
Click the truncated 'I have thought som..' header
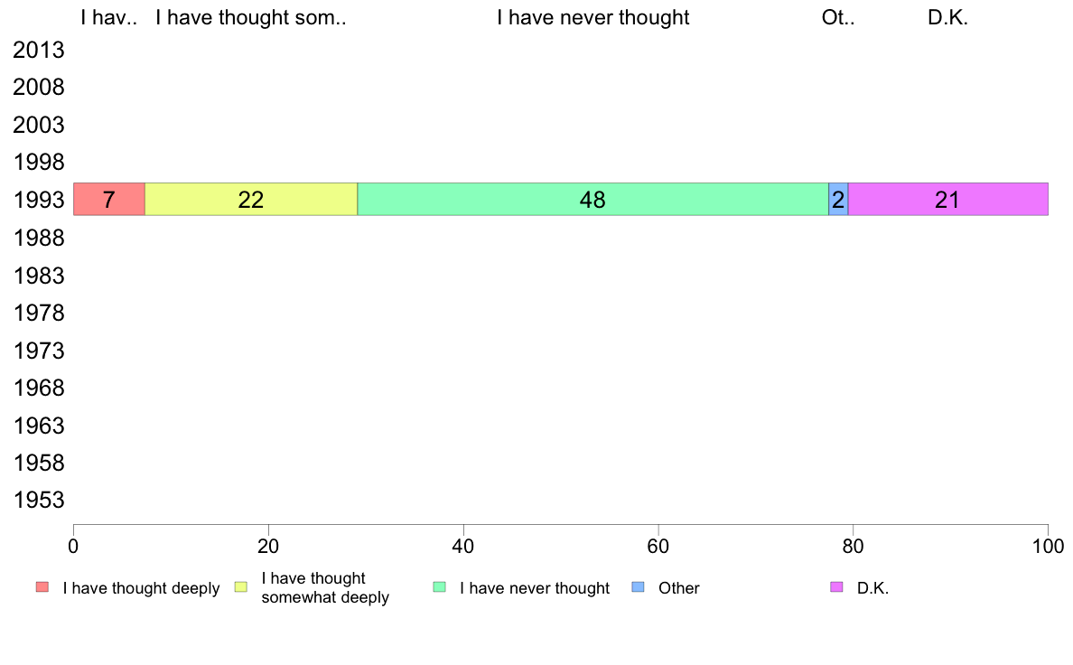click(251, 17)
